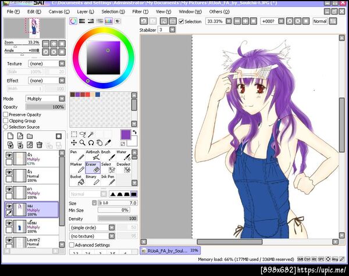This screenshot has width=349, height=276.
Task: Open the Stabilizer value dropdown
Action: [x=172, y=30]
